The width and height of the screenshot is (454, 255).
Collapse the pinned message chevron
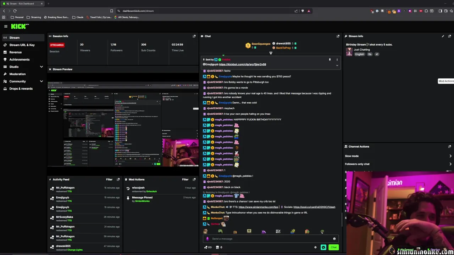[x=337, y=66]
